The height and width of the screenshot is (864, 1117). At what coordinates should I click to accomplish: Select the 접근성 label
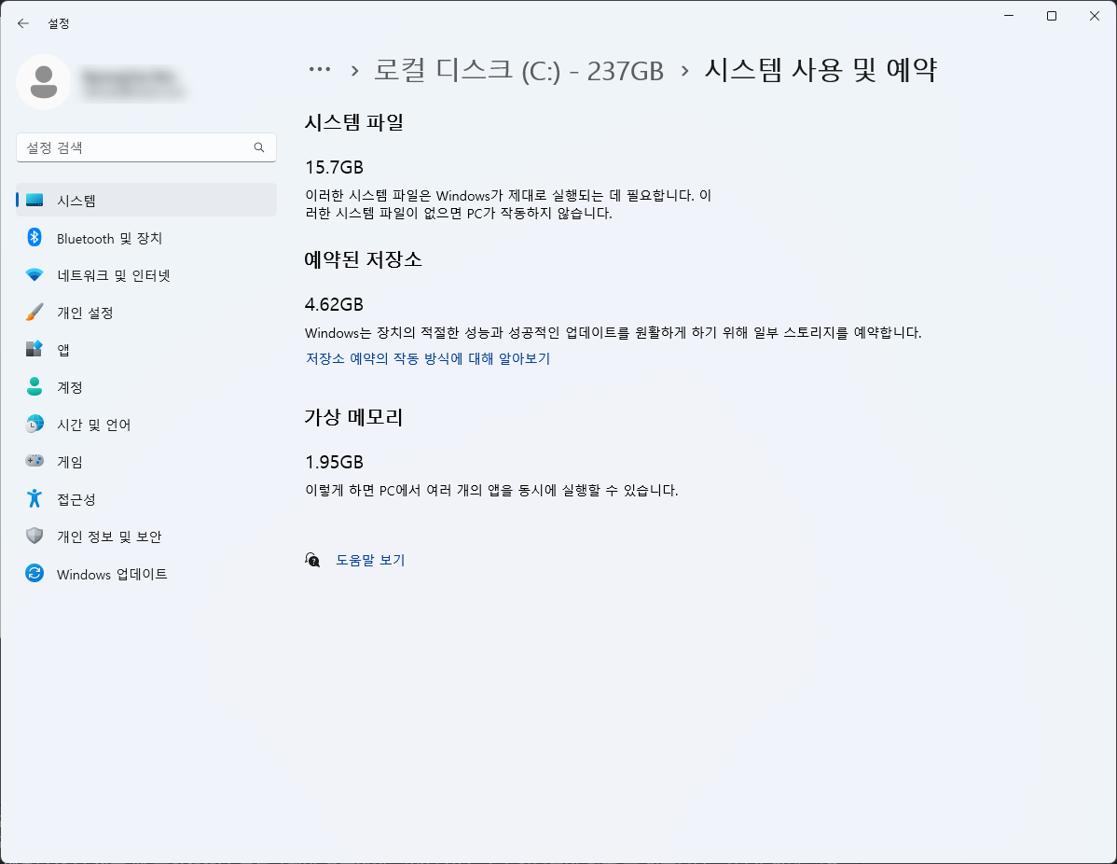coord(76,499)
